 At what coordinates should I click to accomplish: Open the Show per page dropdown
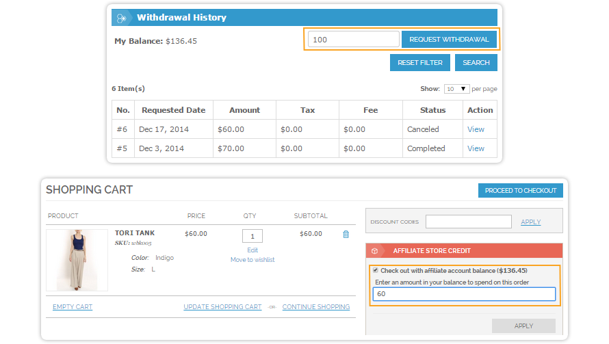(x=457, y=89)
